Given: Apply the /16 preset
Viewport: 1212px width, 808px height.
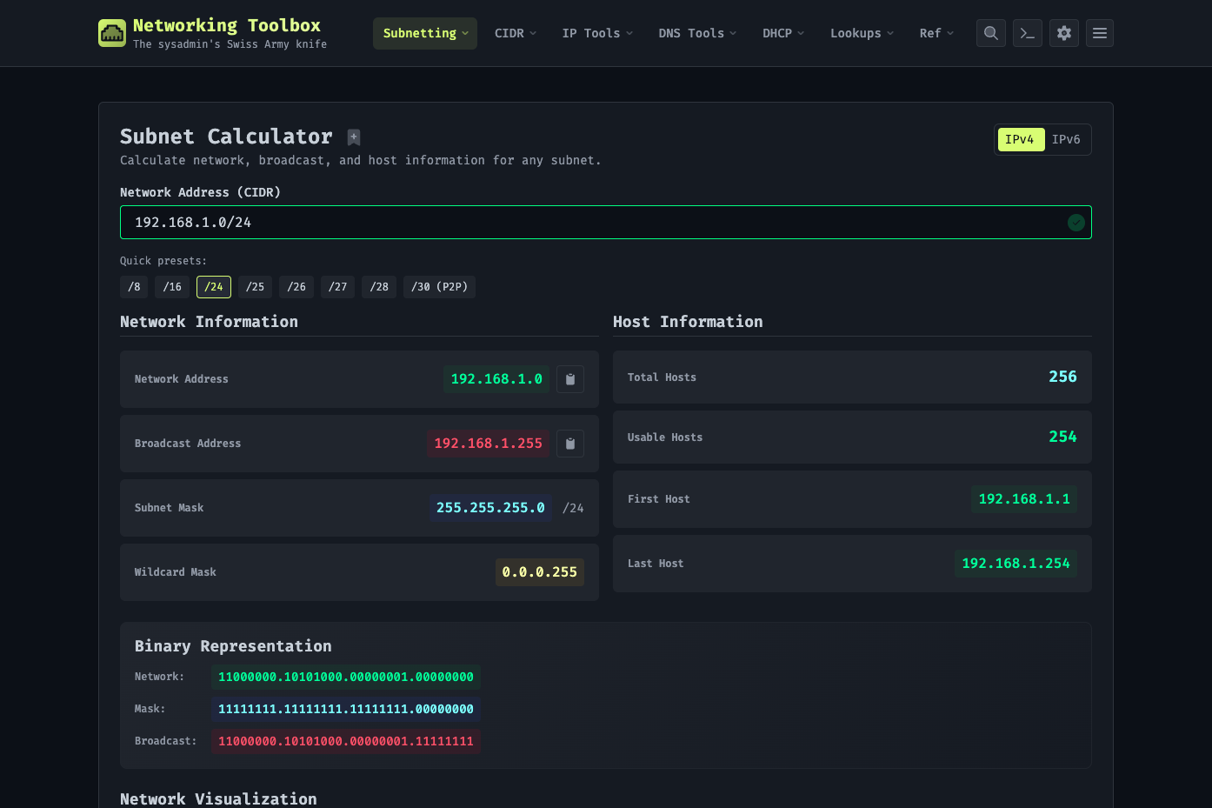Looking at the screenshot, I should [172, 287].
